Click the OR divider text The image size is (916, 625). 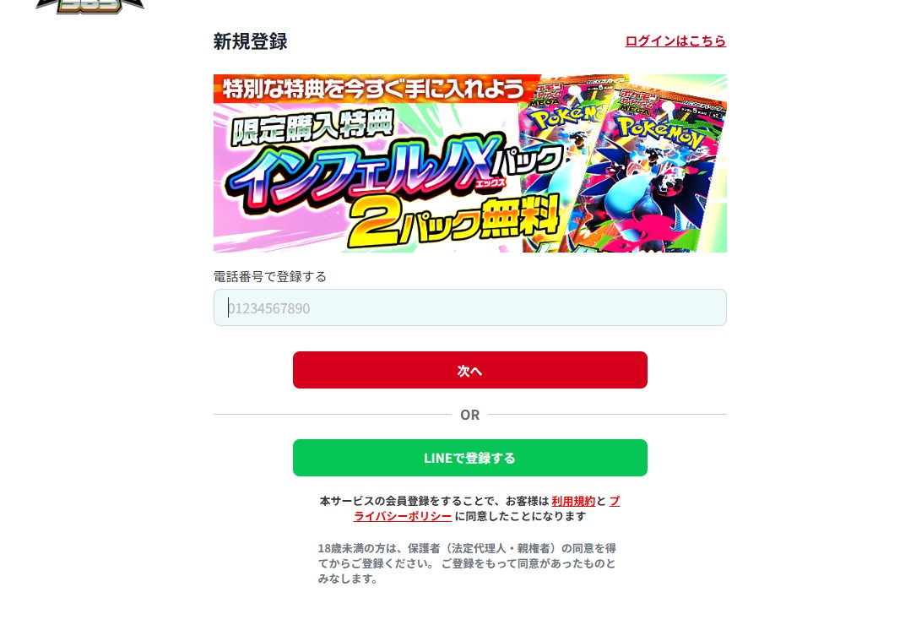469,415
